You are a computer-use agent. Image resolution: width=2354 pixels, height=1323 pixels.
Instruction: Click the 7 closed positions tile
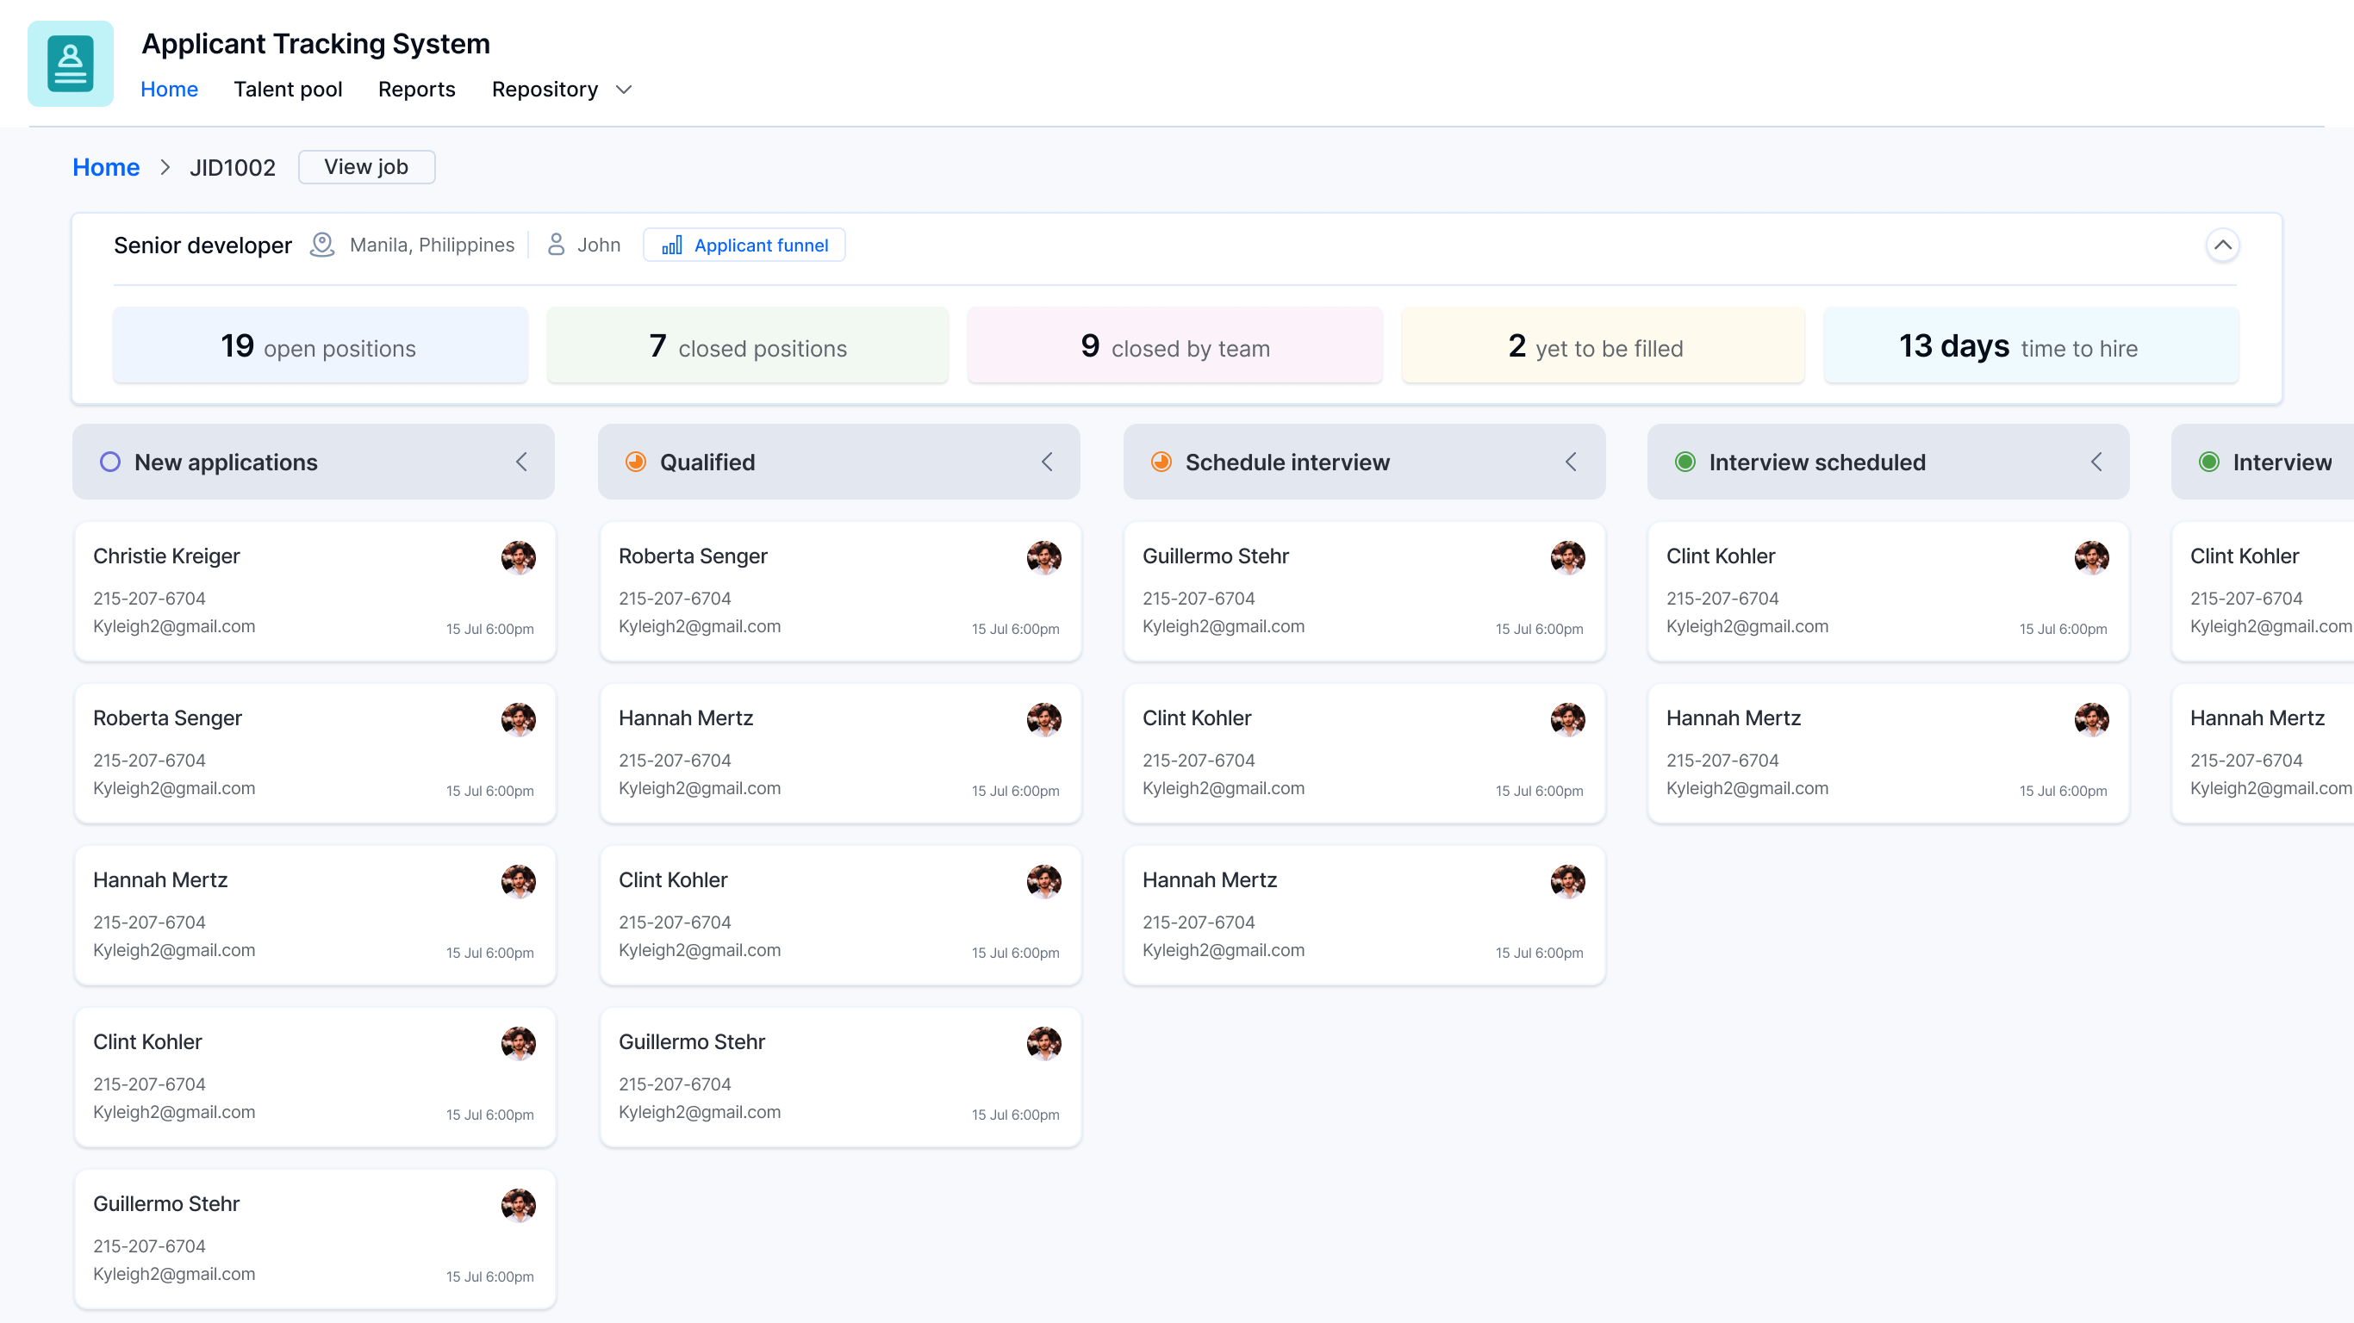click(x=748, y=345)
